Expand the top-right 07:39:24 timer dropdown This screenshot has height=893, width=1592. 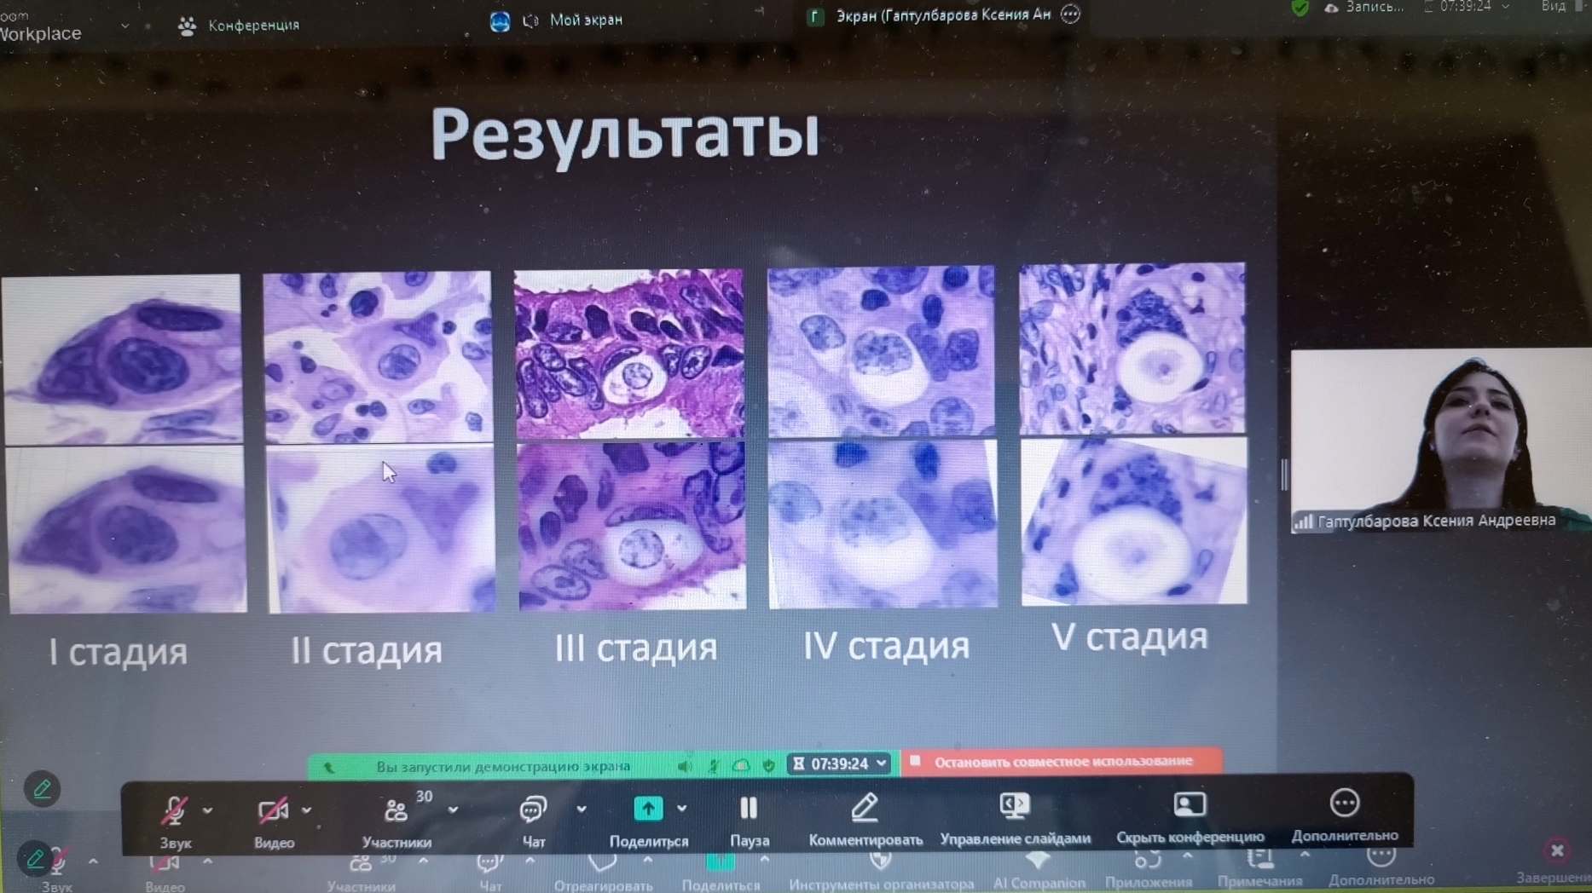pos(1506,7)
